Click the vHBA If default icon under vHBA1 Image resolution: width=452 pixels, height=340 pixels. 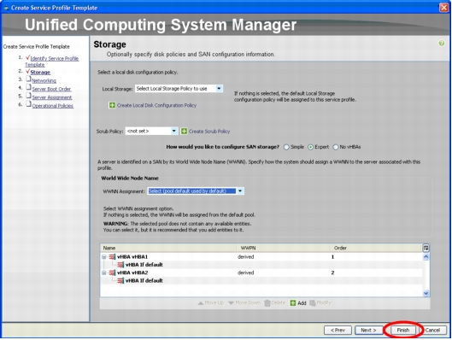click(120, 265)
